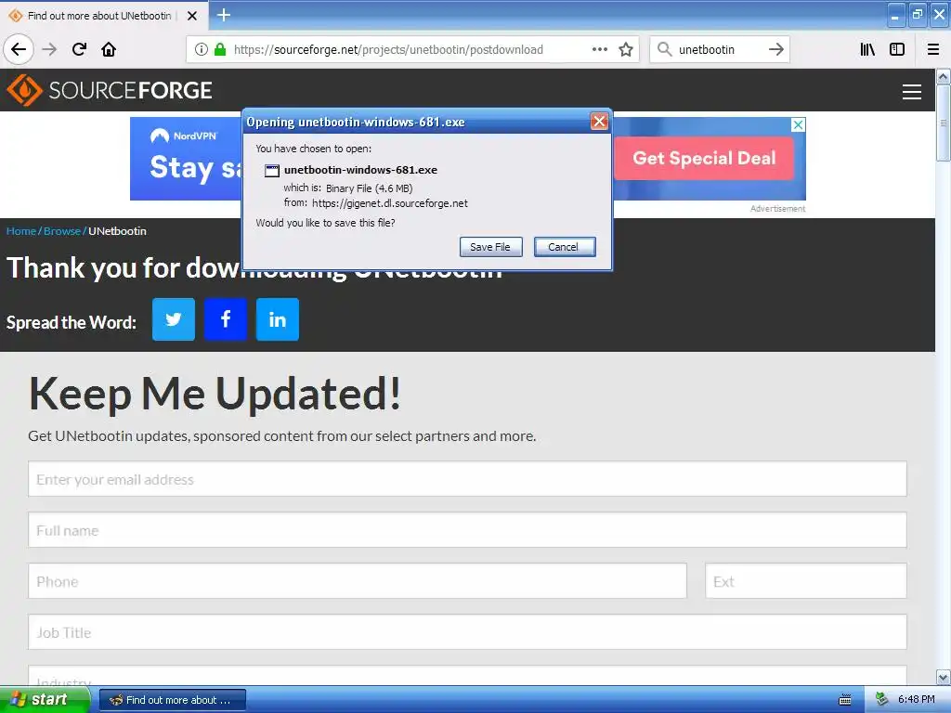
Task: Click the browser forward arrow
Action: click(x=50, y=49)
